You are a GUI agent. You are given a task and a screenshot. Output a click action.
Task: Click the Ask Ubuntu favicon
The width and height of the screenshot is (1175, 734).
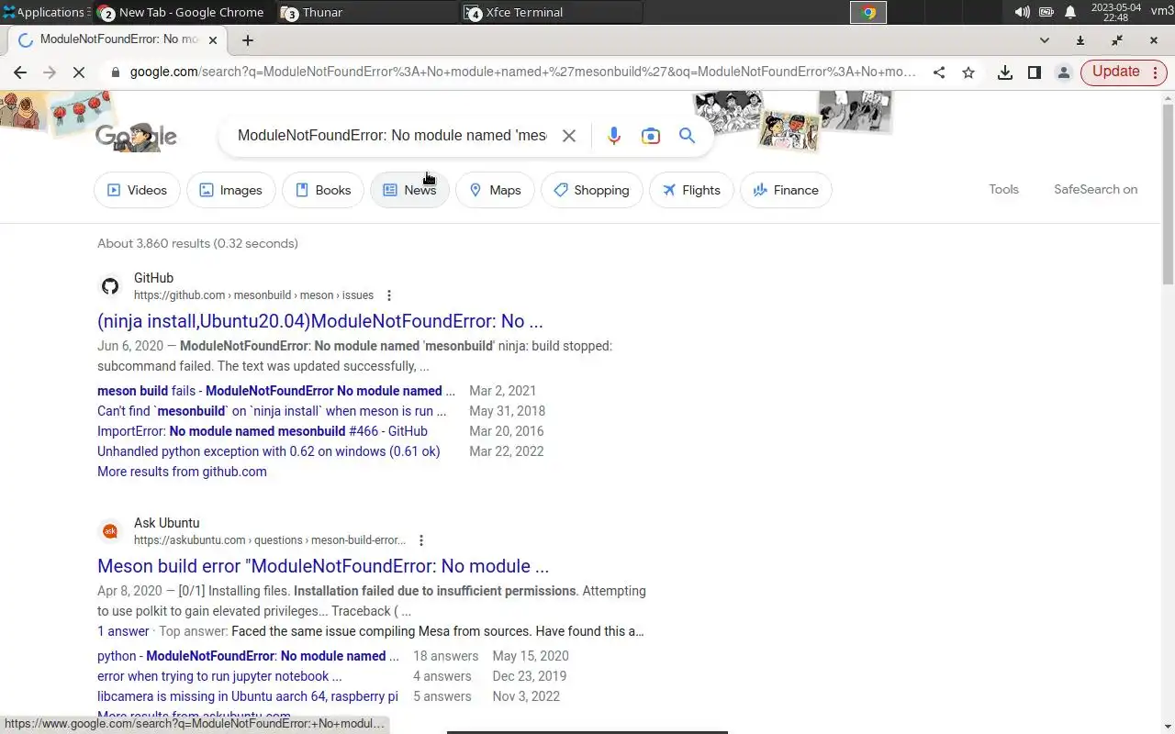pos(110,531)
